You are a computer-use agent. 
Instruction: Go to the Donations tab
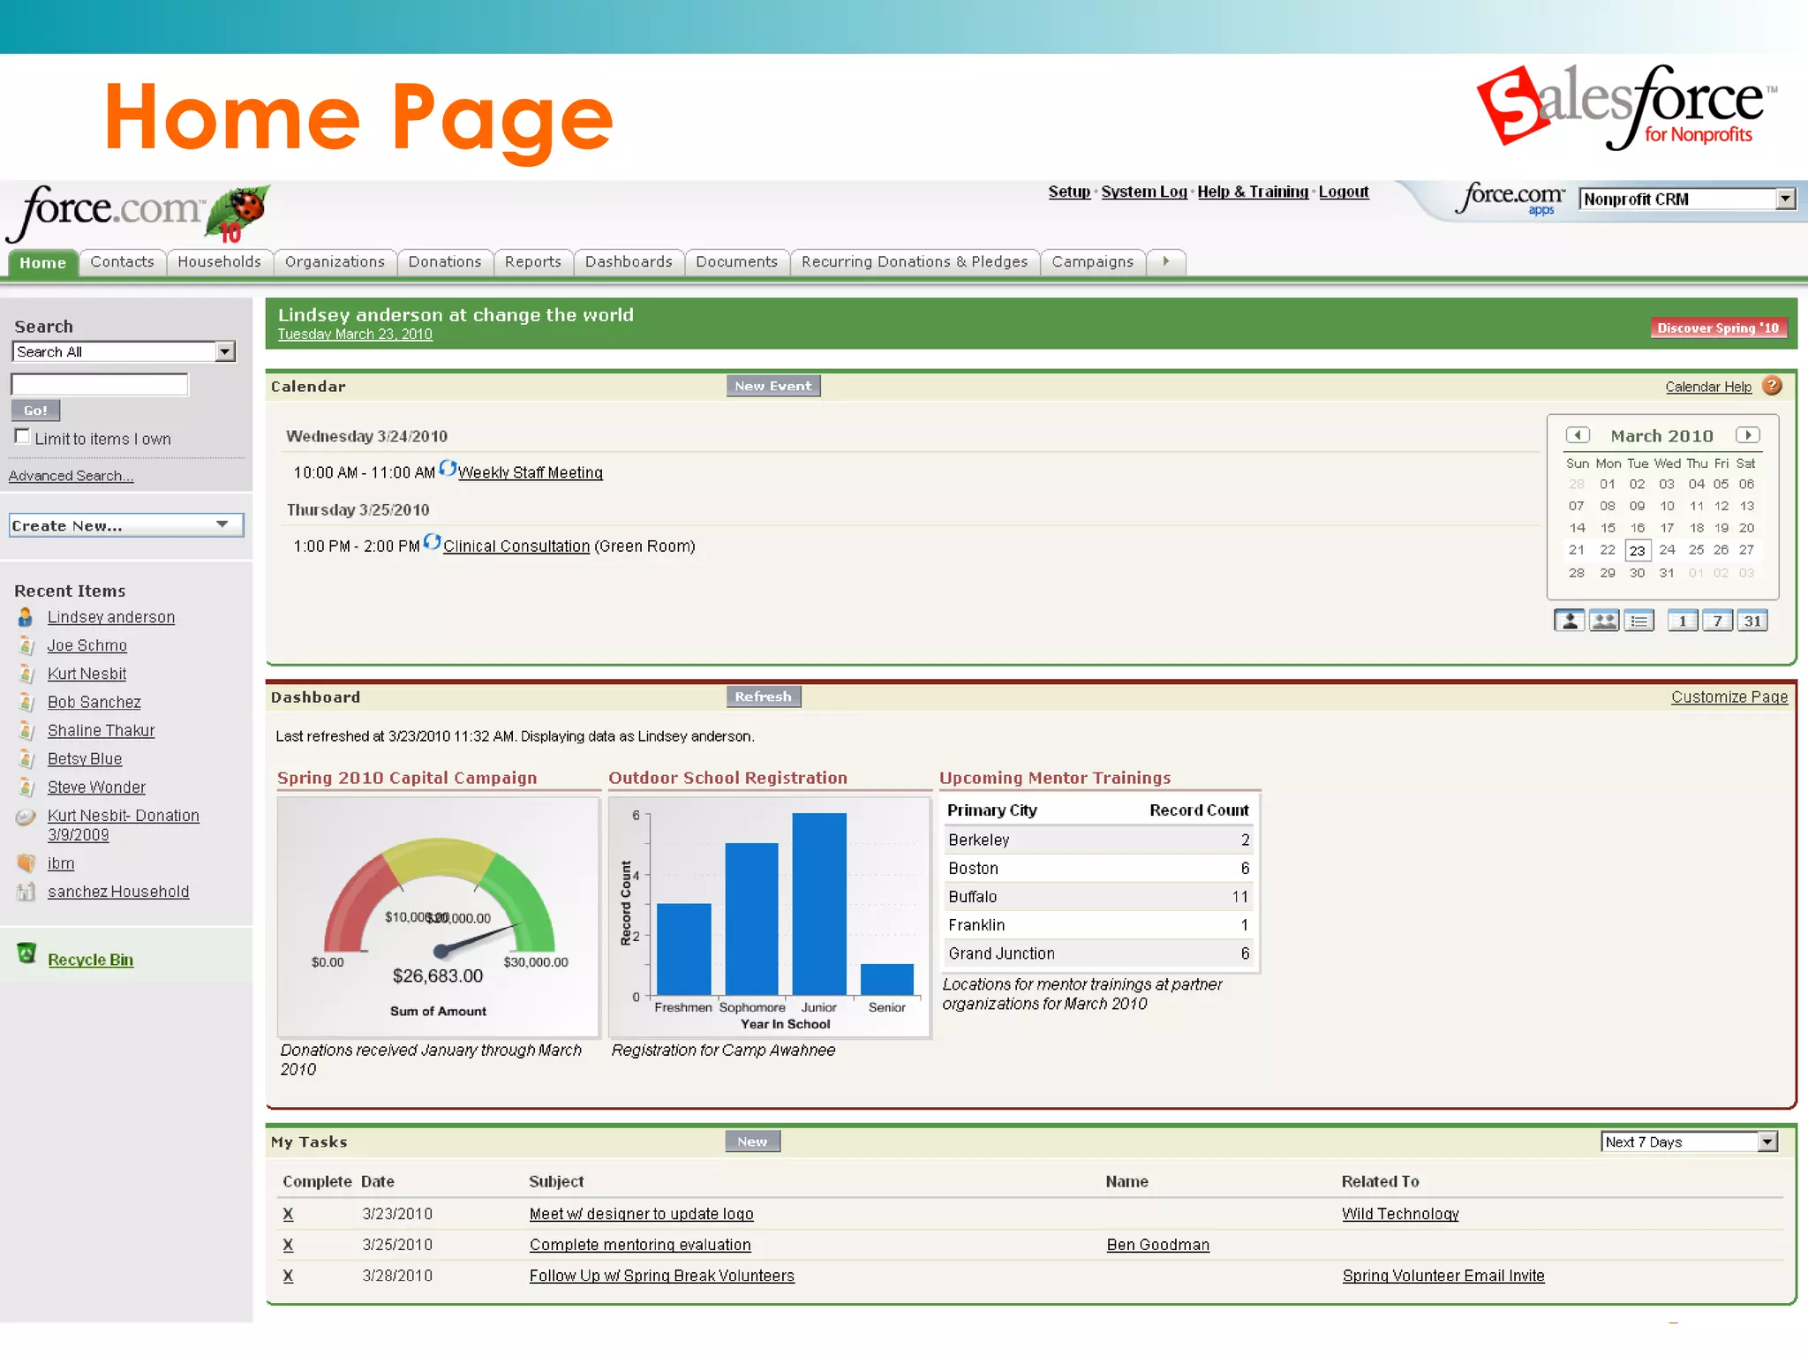click(x=445, y=261)
